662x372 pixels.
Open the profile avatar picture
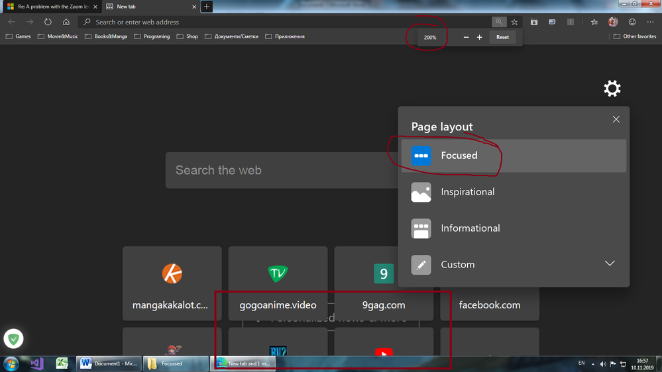[613, 22]
